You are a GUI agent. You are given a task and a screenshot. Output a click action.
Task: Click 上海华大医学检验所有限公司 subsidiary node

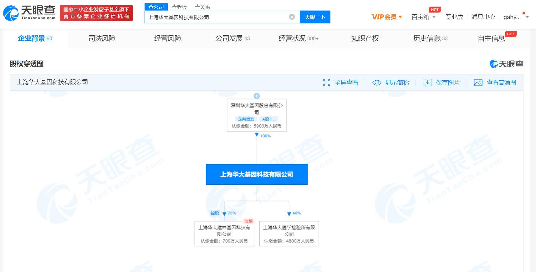289,234
